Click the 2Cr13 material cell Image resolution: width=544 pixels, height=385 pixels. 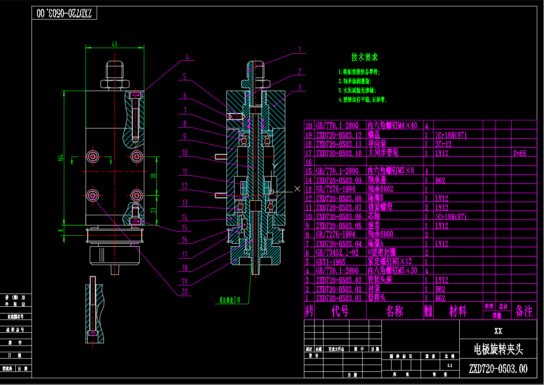443,144
